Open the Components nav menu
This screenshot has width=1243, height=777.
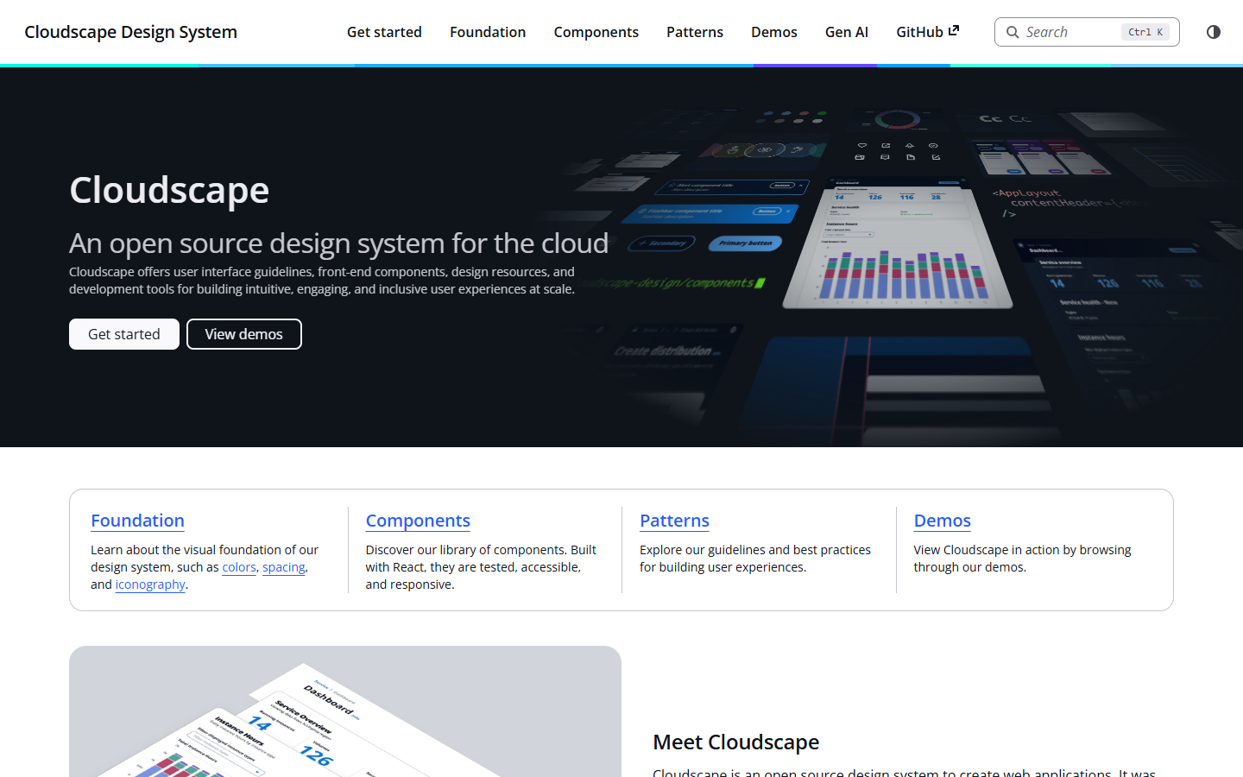click(596, 32)
